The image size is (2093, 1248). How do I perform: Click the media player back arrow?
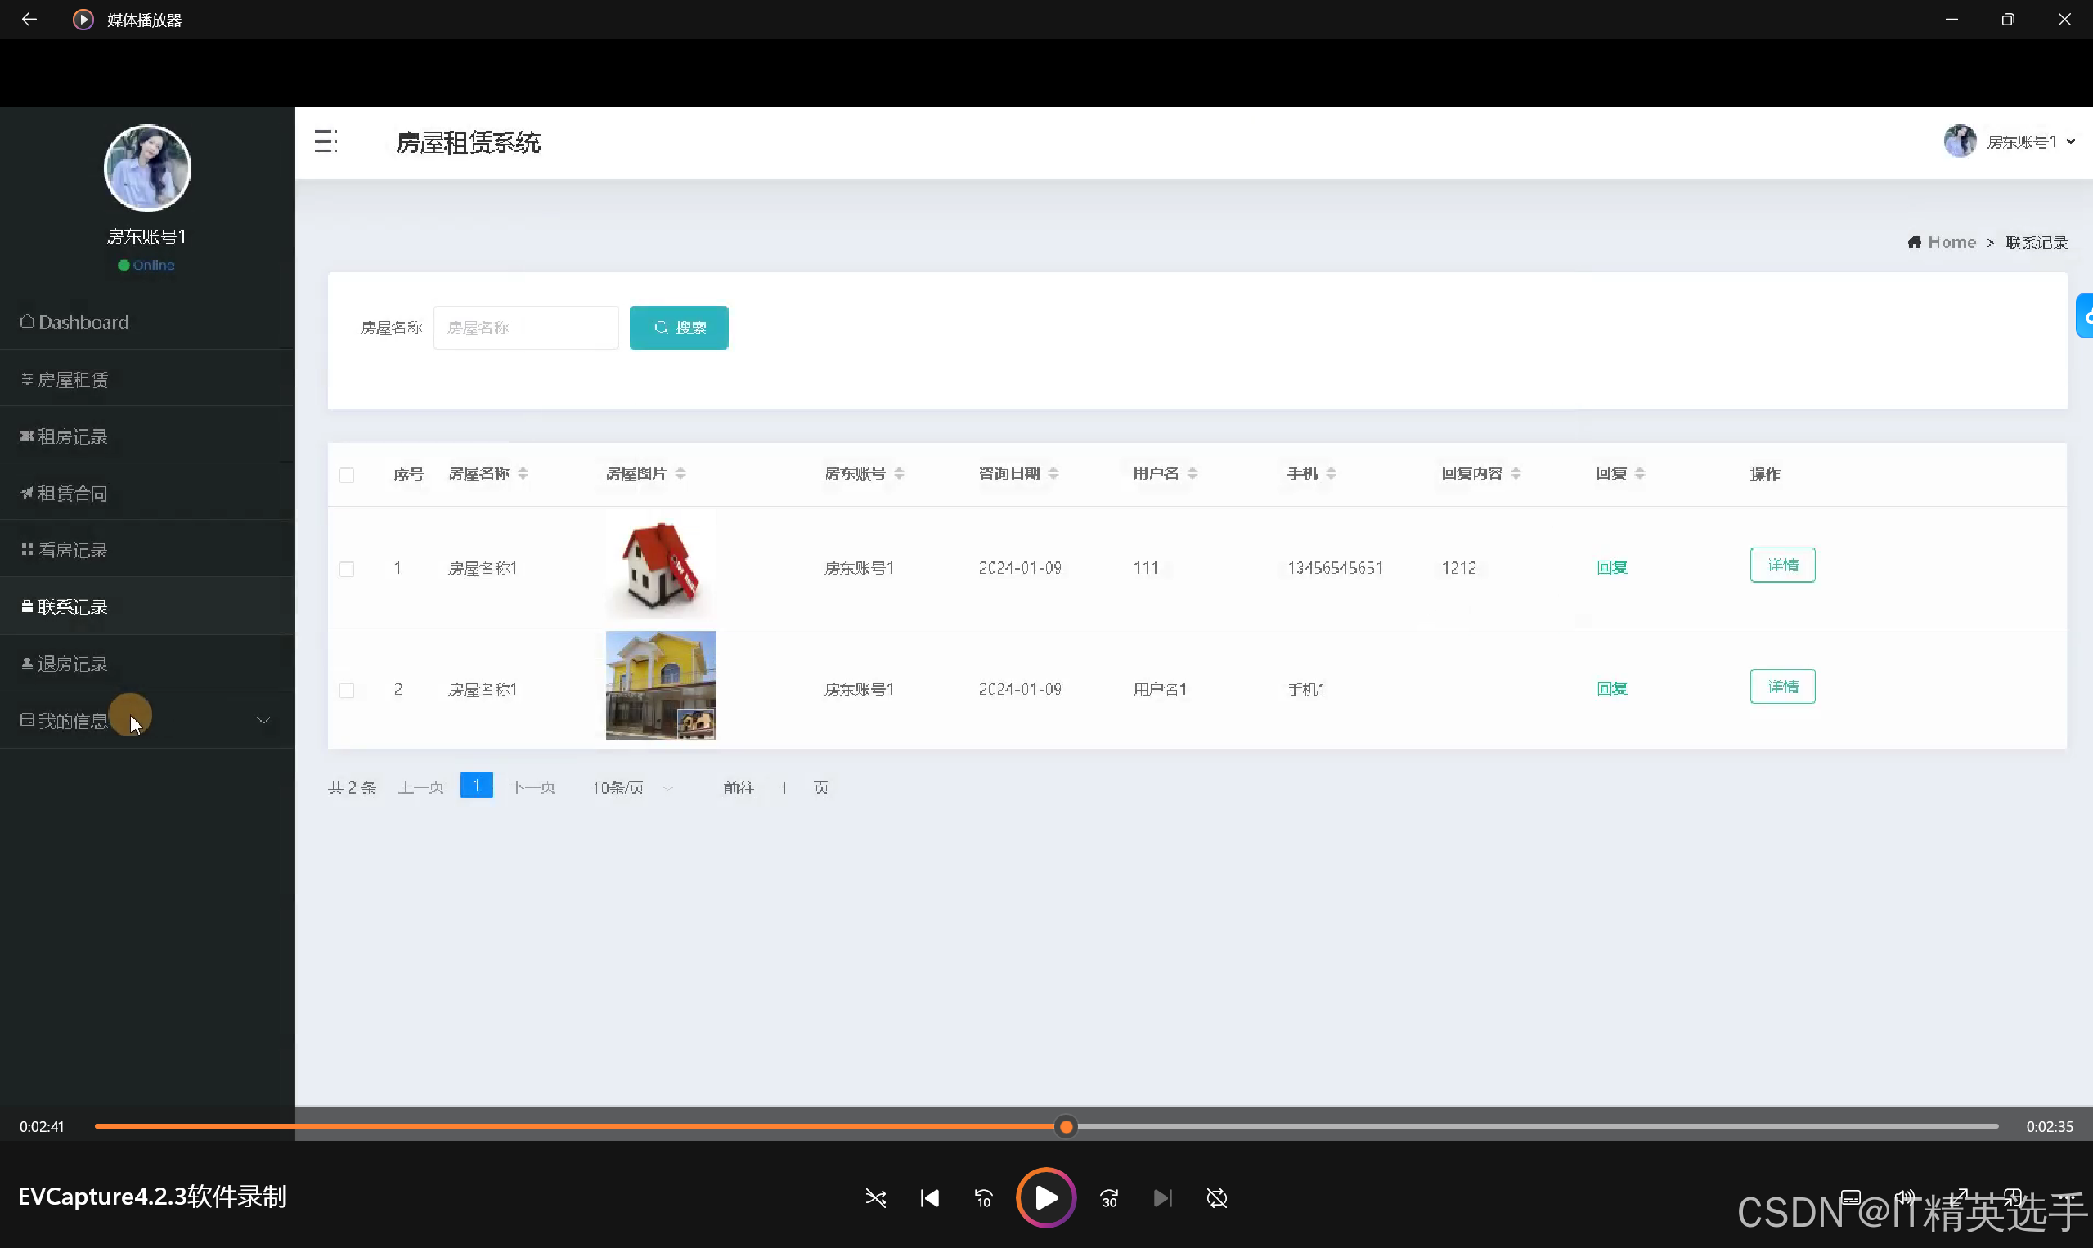[29, 20]
